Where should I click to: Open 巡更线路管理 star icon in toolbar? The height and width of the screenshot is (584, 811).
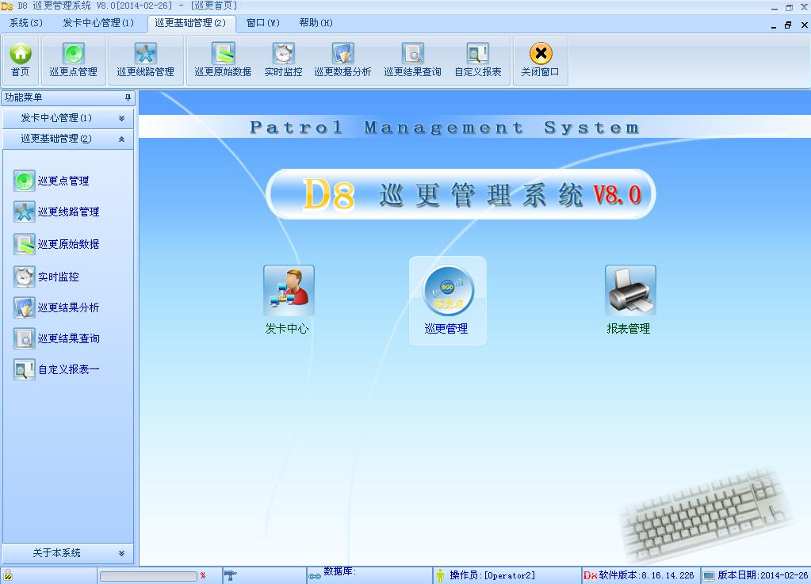[145, 59]
